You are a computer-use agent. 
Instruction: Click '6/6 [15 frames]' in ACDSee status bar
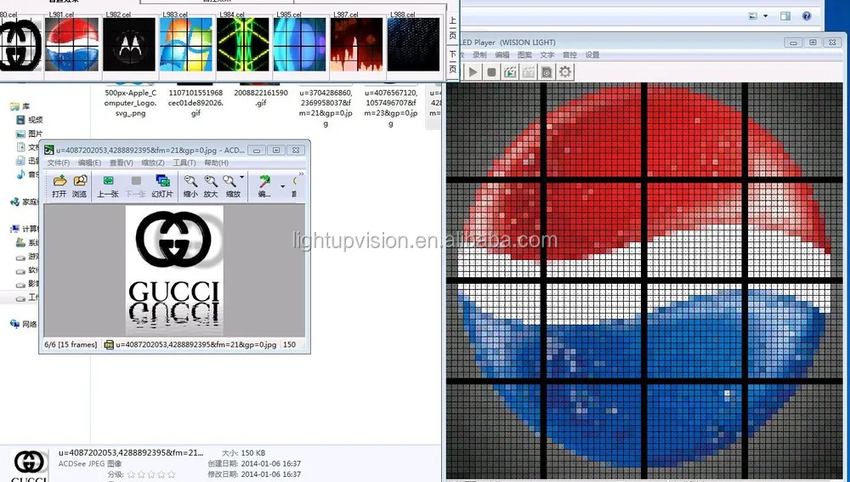(x=71, y=344)
